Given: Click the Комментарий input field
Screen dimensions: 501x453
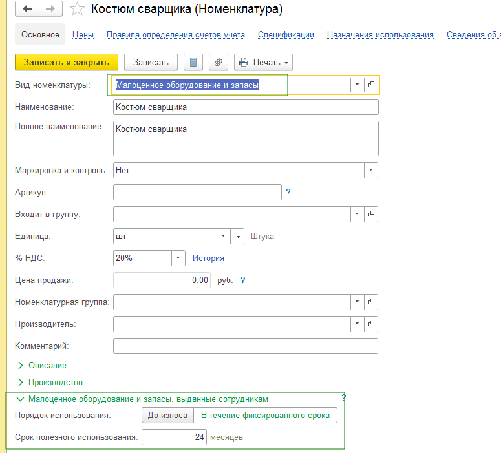Looking at the screenshot, I should pos(246,346).
